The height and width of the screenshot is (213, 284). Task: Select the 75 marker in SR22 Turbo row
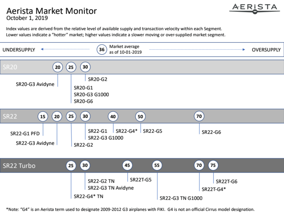coord(213,165)
